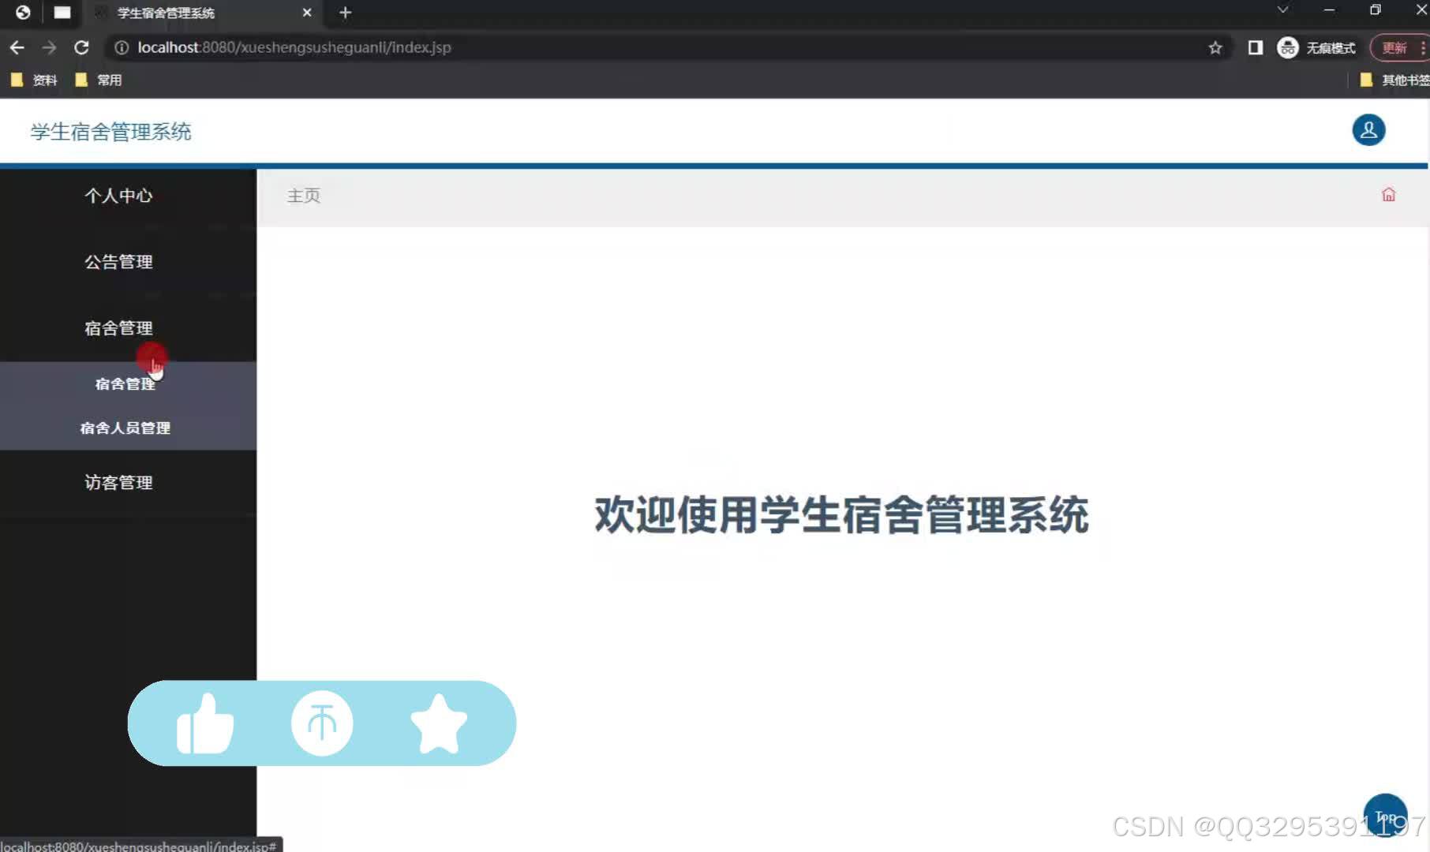
Task: Click the 主页 breadcrumb text
Action: [x=304, y=196]
